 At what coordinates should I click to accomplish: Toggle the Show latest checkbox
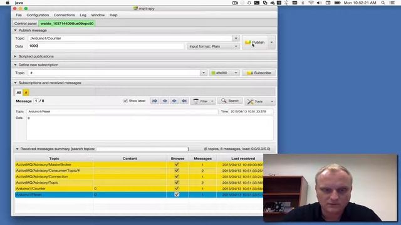(125, 101)
